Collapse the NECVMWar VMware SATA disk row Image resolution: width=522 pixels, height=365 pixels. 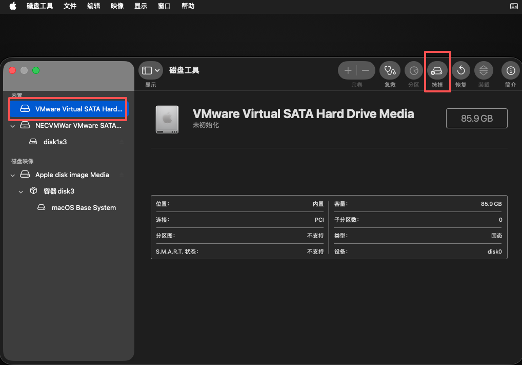pyautogui.click(x=13, y=126)
